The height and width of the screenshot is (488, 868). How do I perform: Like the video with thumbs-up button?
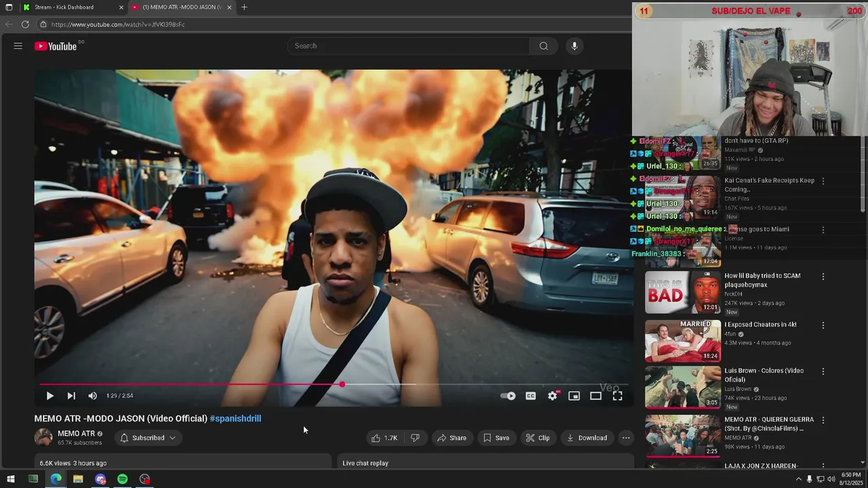click(x=384, y=438)
